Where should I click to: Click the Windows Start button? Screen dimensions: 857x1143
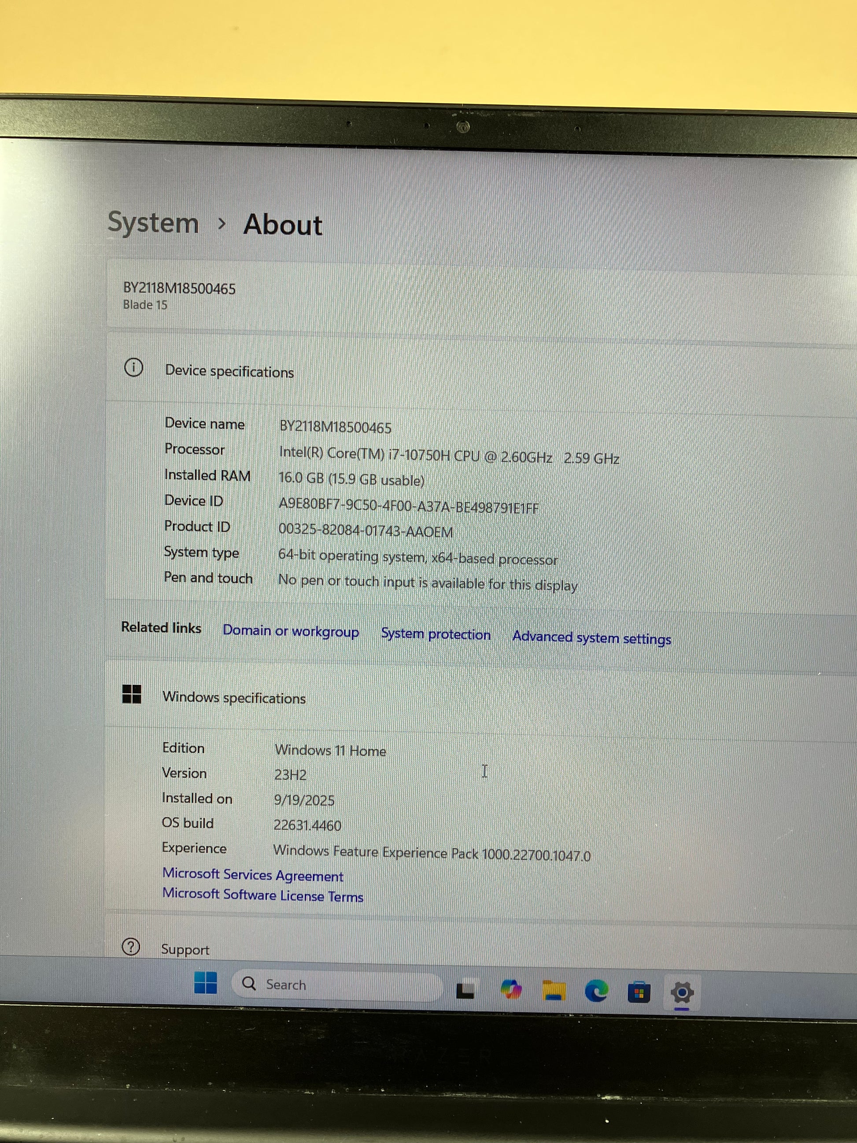(x=206, y=982)
